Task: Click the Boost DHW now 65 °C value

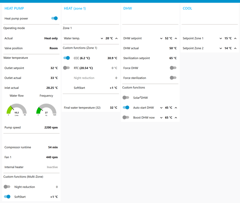Action: 169,117
